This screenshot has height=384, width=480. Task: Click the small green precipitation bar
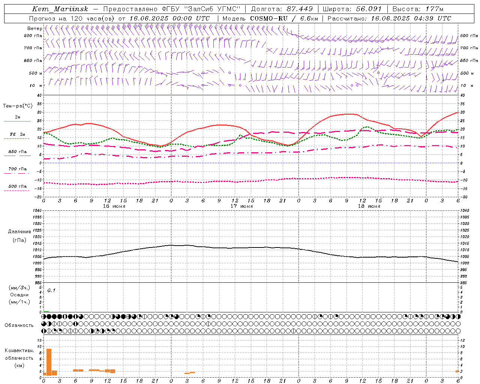[x=46, y=312]
